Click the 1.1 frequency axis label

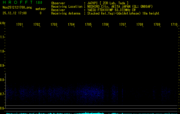[3, 37]
